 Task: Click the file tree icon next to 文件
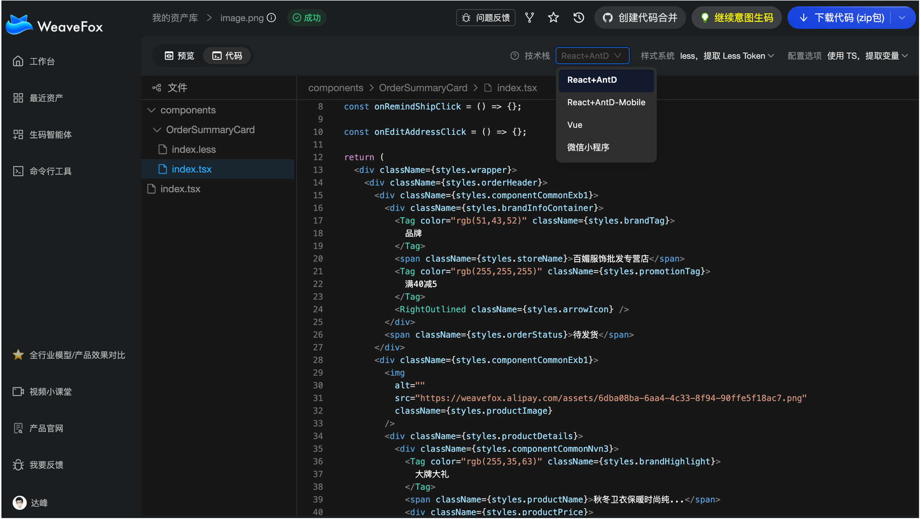coord(157,87)
